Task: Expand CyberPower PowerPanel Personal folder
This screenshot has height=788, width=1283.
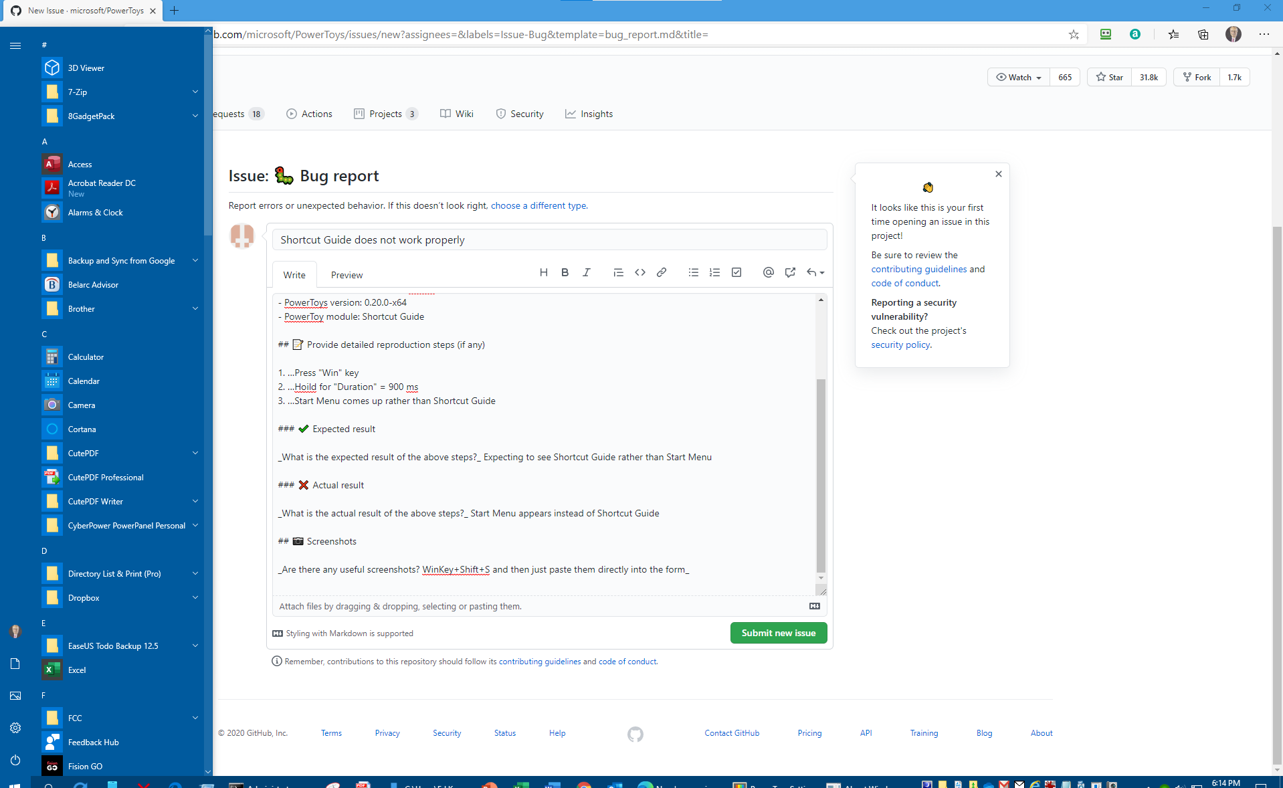Action: [120, 525]
